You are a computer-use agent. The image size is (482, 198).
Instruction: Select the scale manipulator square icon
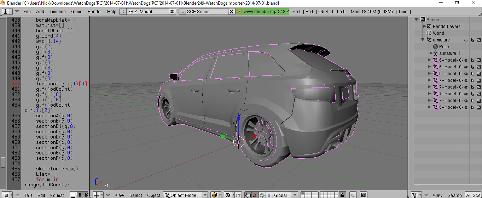(269, 195)
